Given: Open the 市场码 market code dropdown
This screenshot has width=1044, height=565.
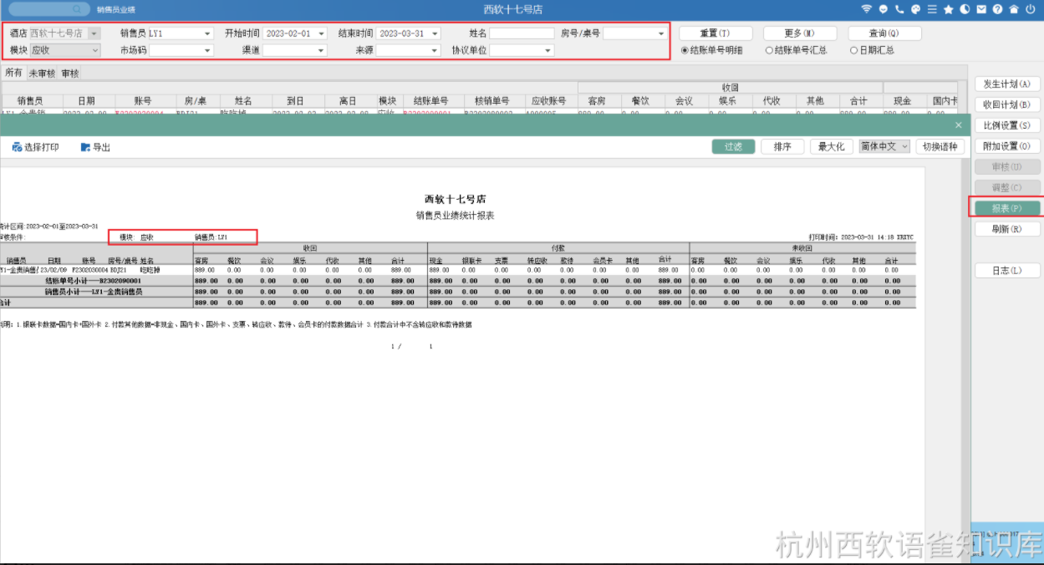Looking at the screenshot, I should [x=207, y=50].
